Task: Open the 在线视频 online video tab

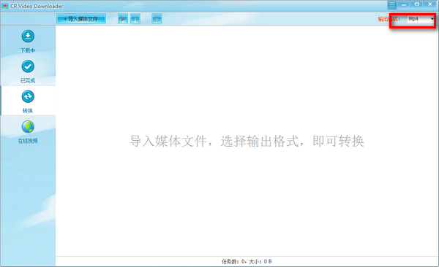Action: tap(28, 132)
